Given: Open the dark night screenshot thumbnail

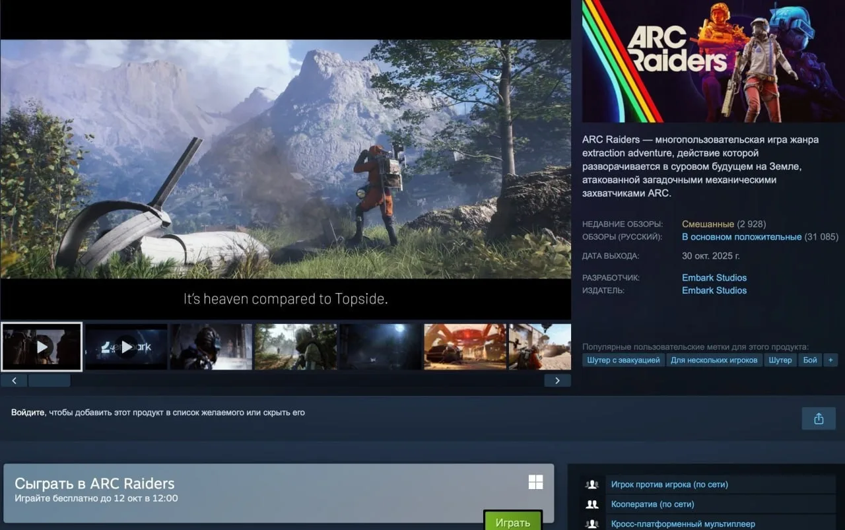Looking at the screenshot, I should 380,347.
